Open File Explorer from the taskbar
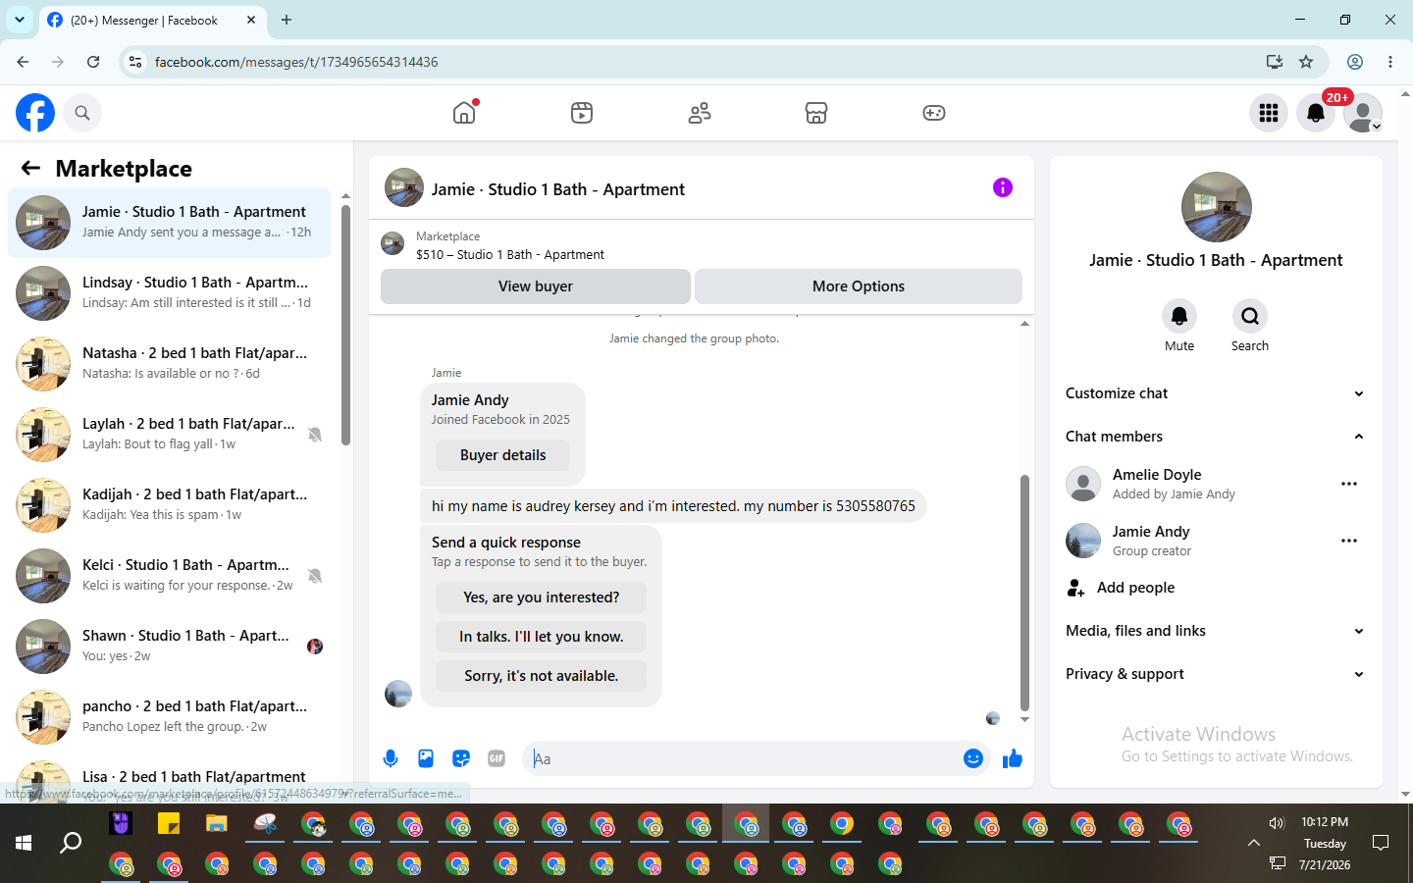The width and height of the screenshot is (1413, 883). [216, 824]
